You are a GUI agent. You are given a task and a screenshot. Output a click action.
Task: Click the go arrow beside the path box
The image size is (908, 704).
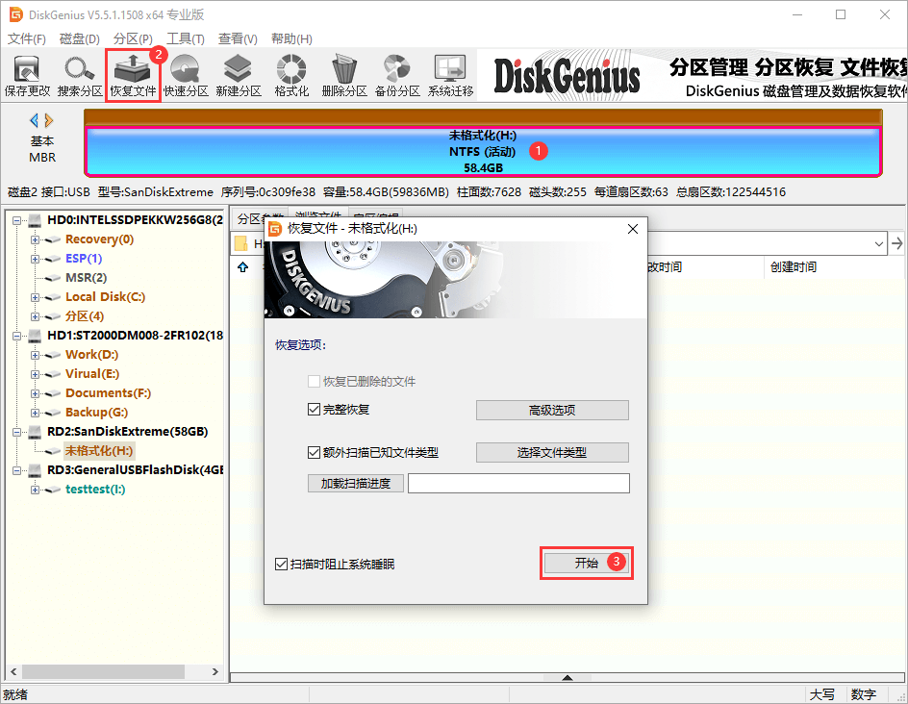[897, 243]
